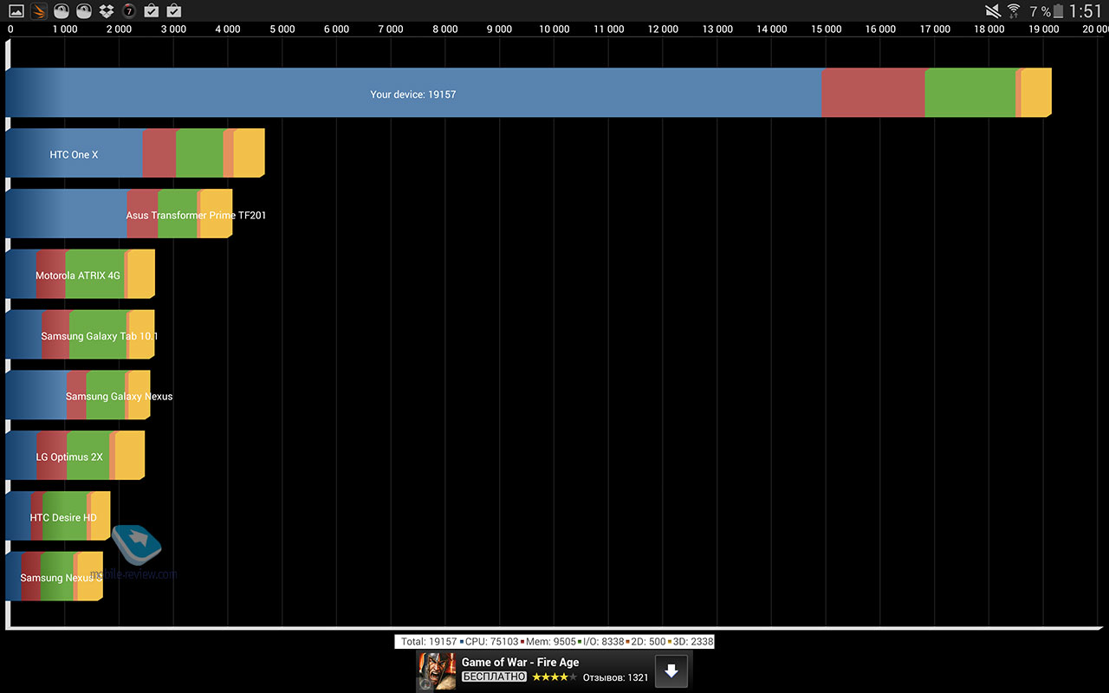Open the Dropbox notification icon
1109x693 pixels.
tap(107, 11)
